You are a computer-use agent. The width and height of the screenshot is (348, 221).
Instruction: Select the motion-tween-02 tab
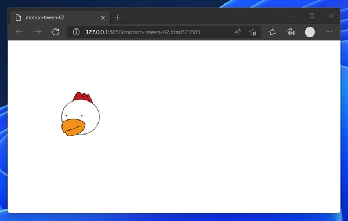[x=60, y=17]
